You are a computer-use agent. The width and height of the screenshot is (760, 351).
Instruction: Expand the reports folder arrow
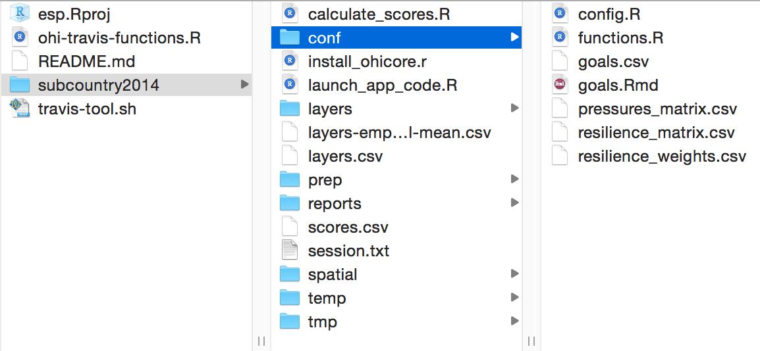pos(514,203)
